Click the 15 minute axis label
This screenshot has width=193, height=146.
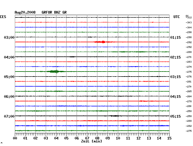pyautogui.click(x=169, y=138)
